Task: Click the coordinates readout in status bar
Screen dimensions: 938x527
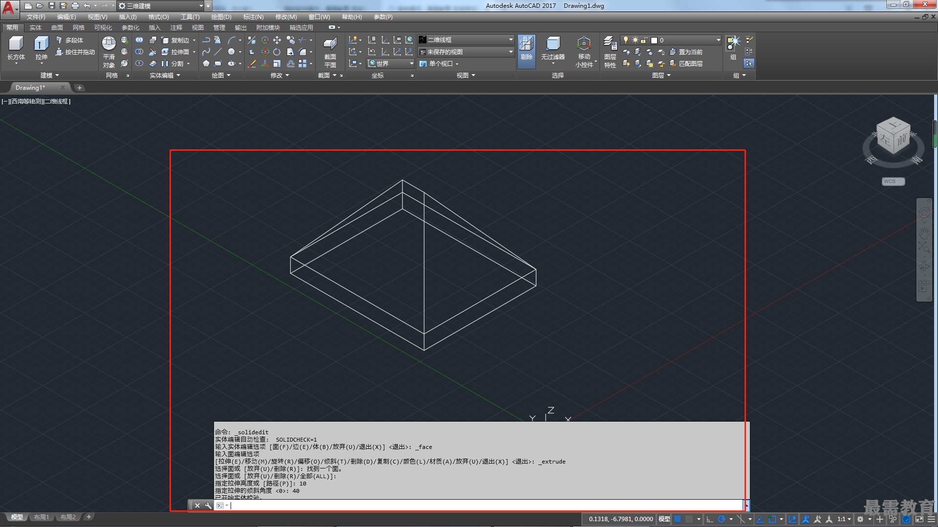Action: click(620, 519)
